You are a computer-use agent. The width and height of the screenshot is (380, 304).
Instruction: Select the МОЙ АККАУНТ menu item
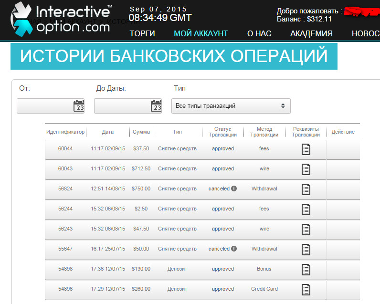201,33
